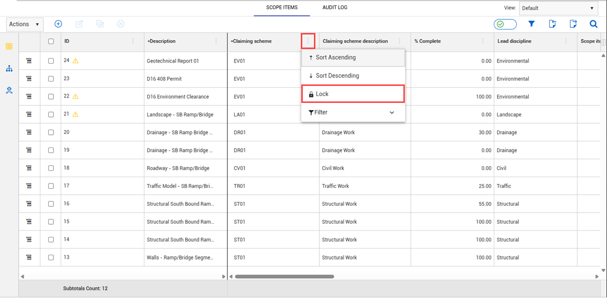Click the 55.00 percent complete cell

click(x=452, y=204)
